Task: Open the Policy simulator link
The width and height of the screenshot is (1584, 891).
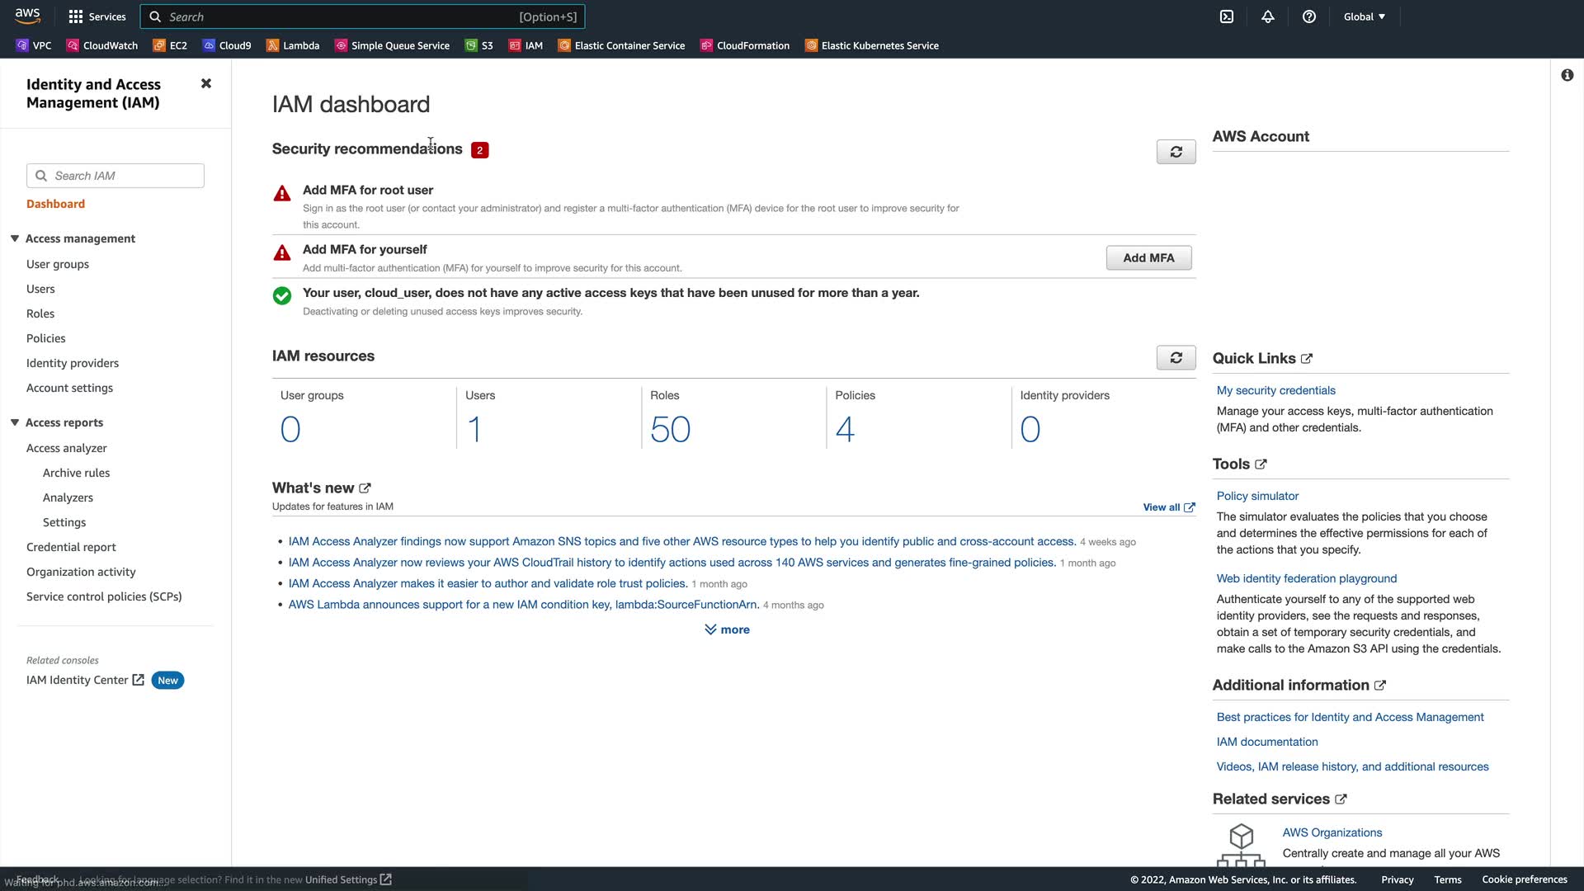Action: (x=1257, y=496)
